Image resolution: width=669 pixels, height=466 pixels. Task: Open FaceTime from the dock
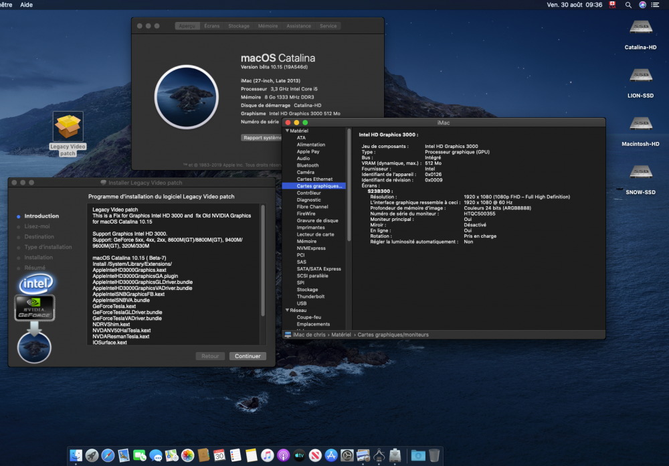click(x=140, y=455)
